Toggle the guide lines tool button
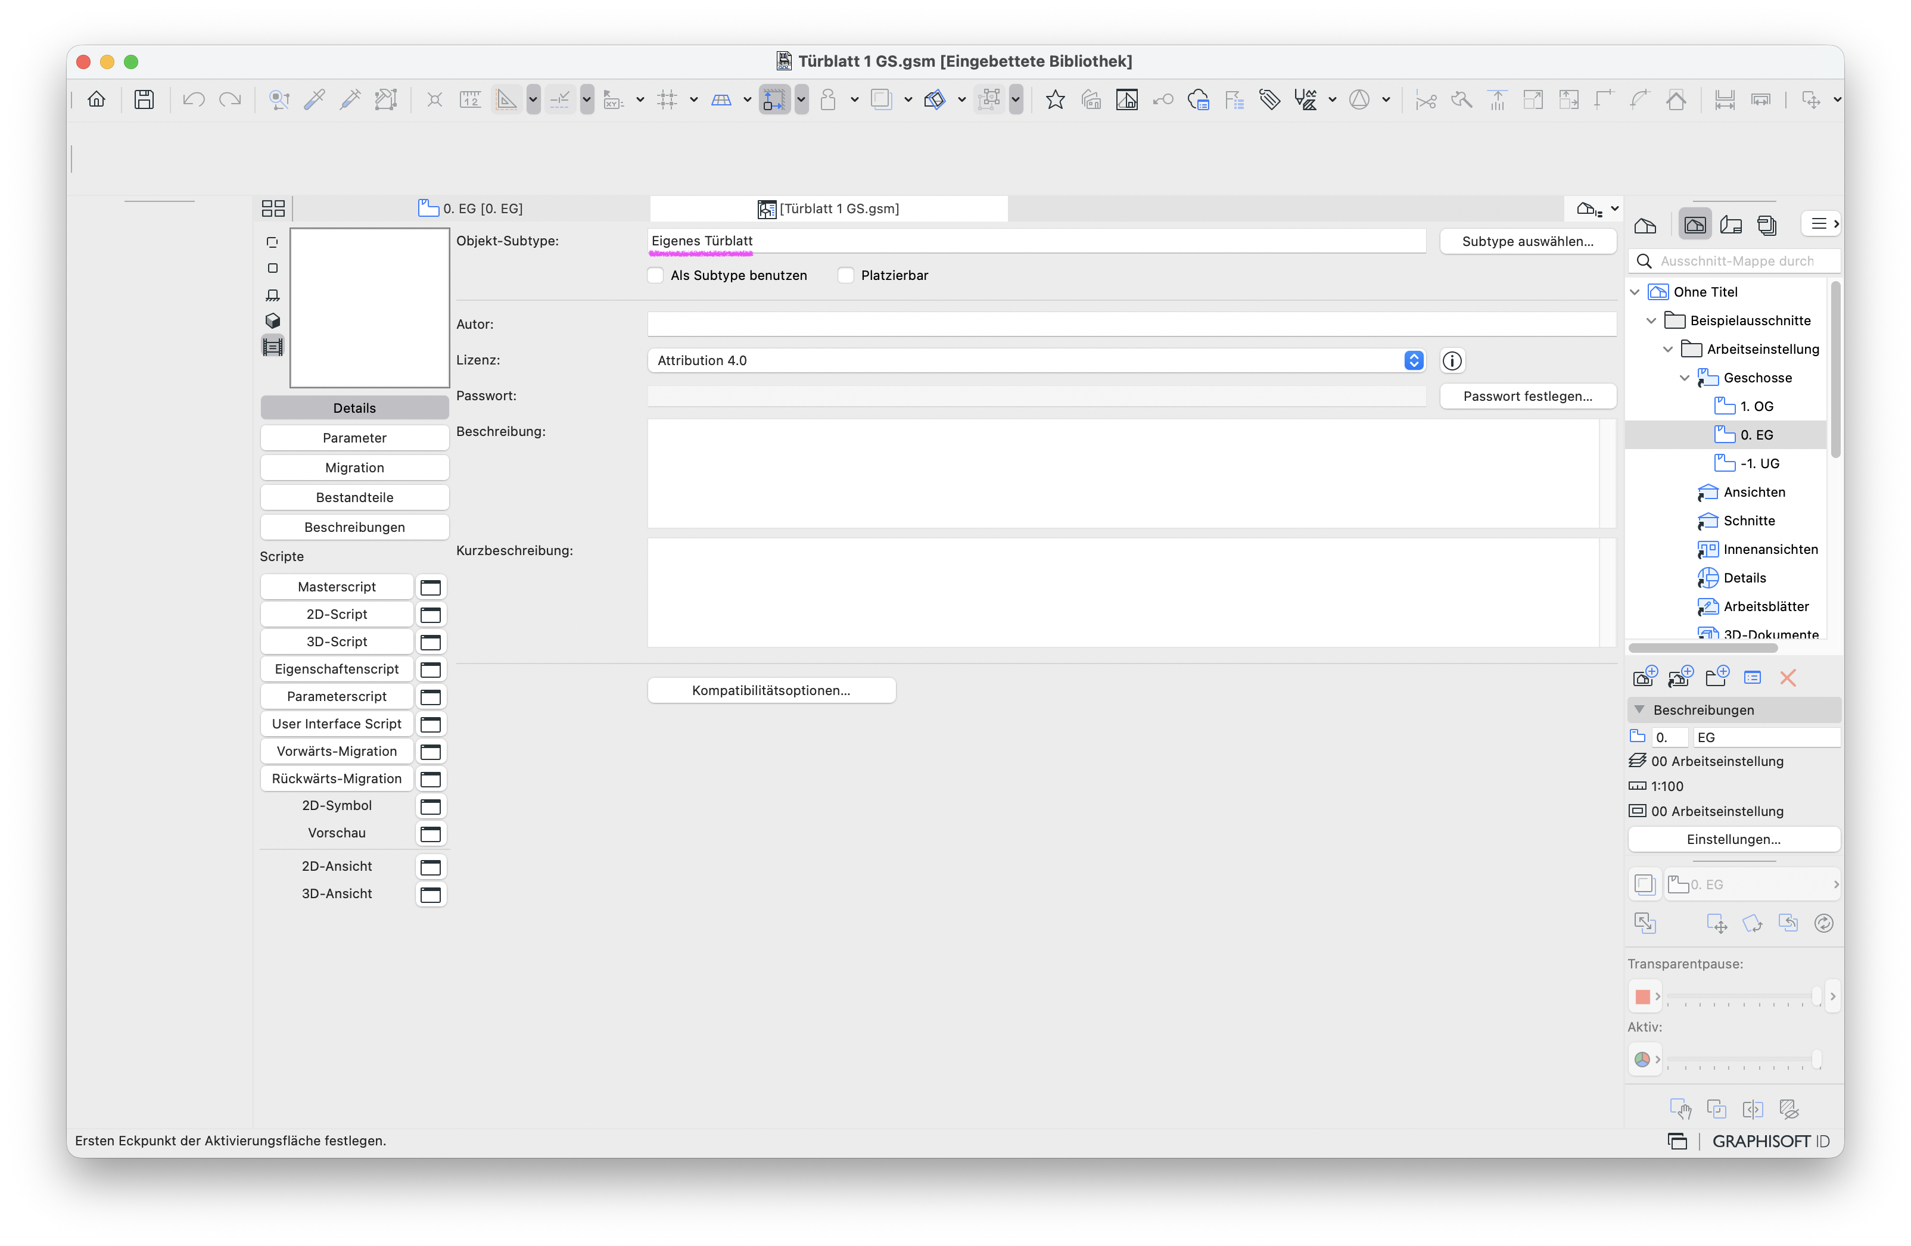1911x1246 pixels. pos(507,99)
